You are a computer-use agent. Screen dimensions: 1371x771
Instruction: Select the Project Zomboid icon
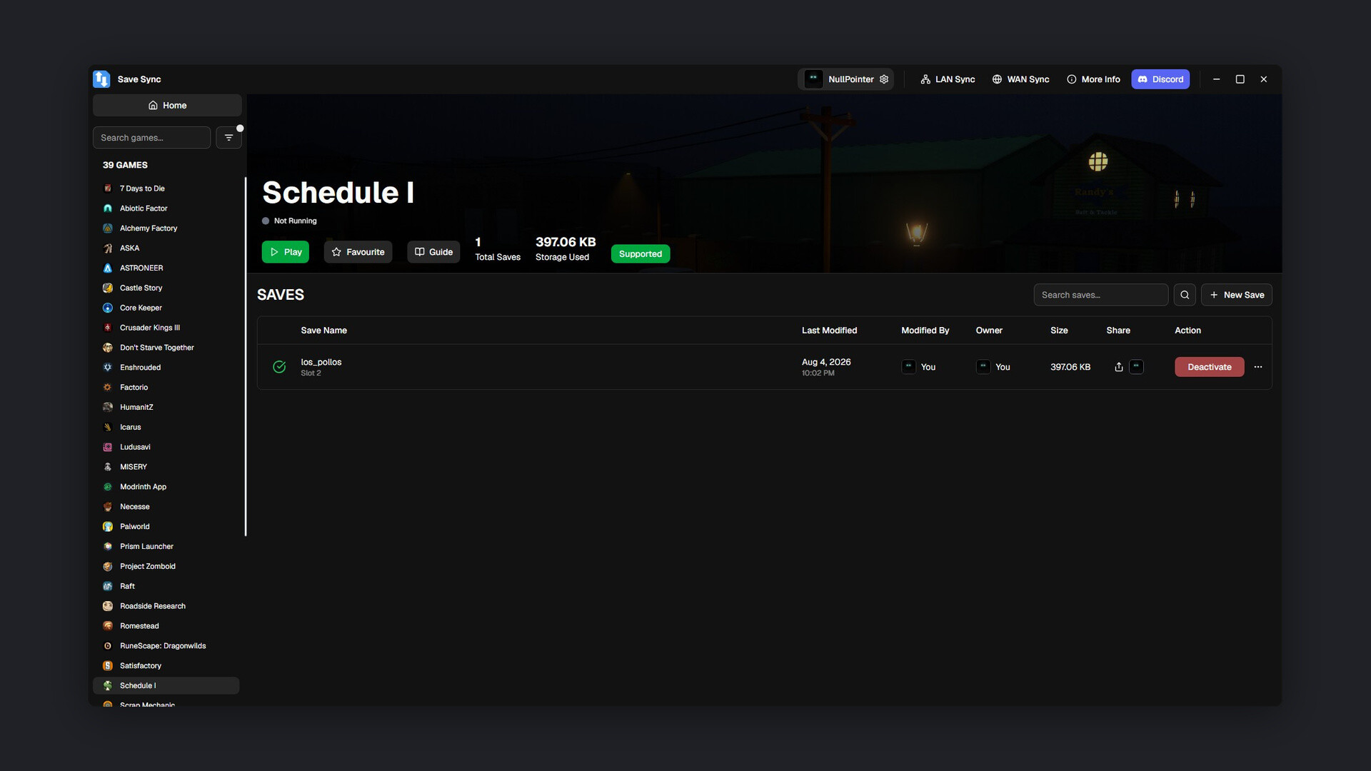pyautogui.click(x=108, y=567)
